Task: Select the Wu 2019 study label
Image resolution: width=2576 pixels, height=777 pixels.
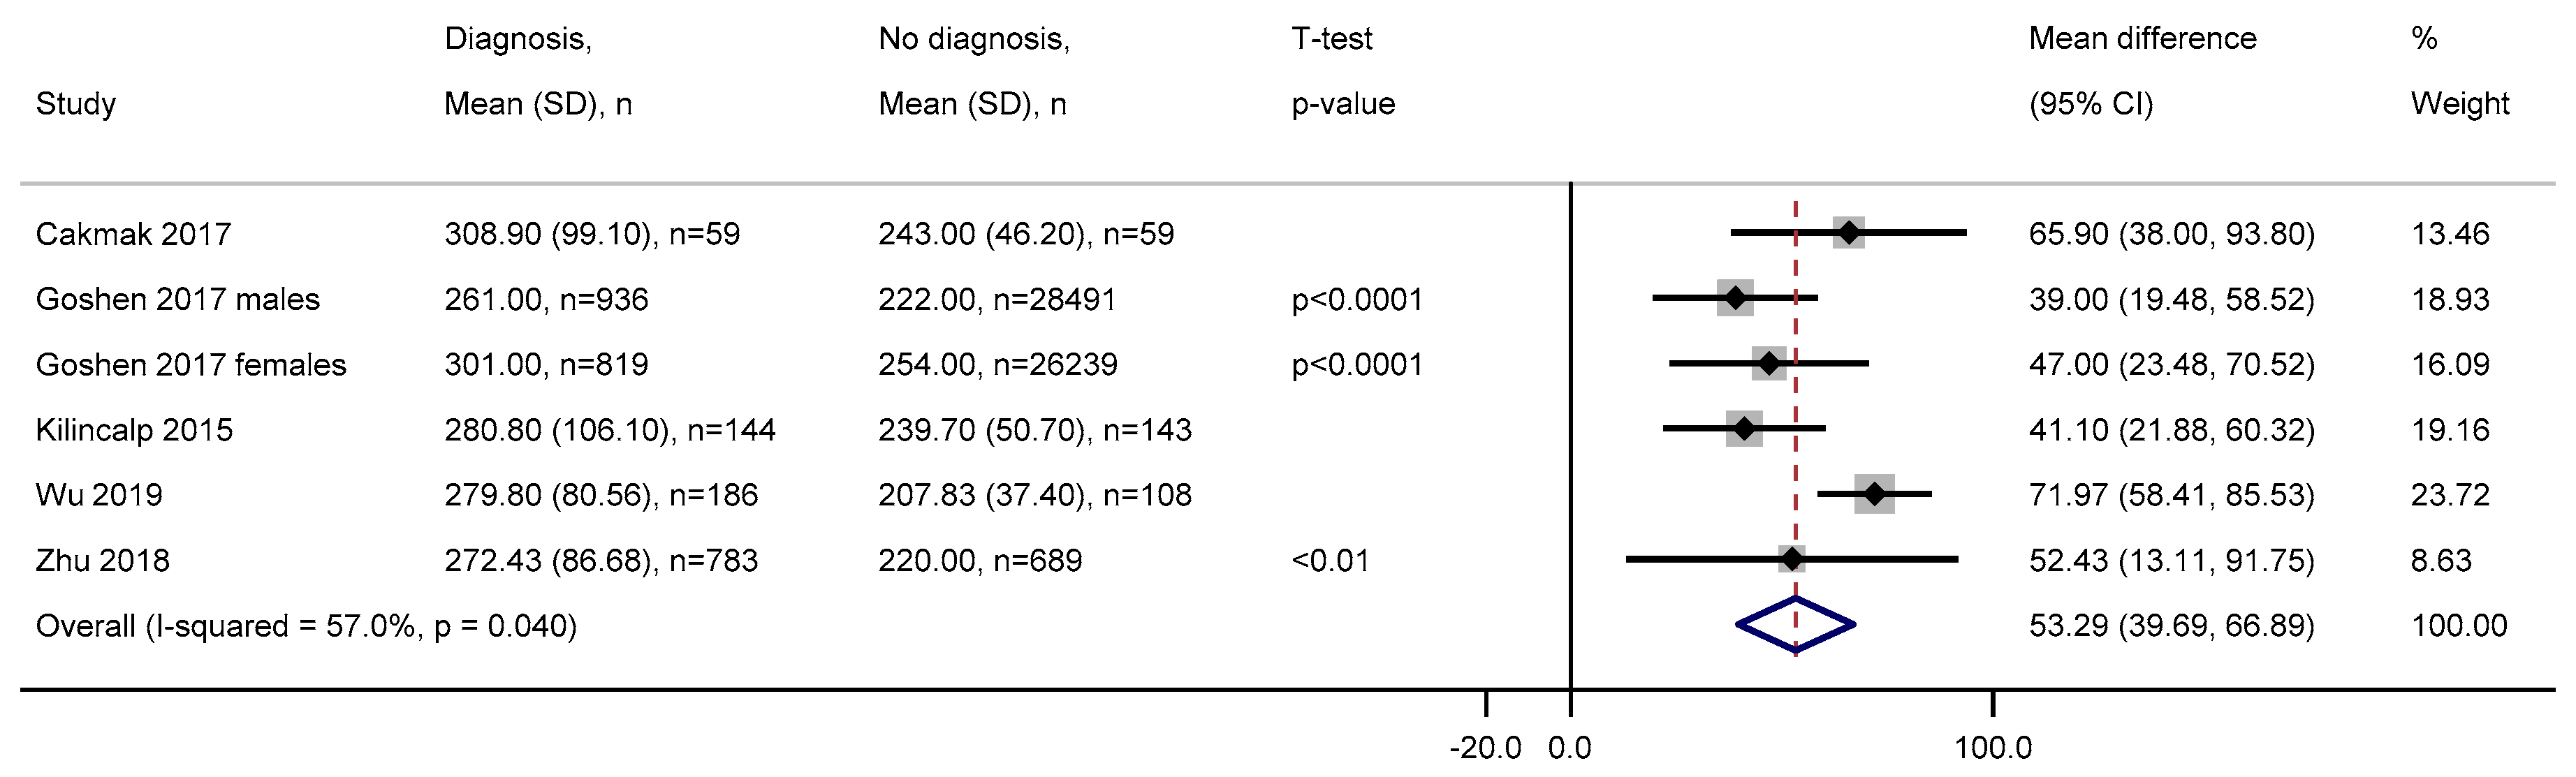Action: pyautogui.click(x=99, y=495)
